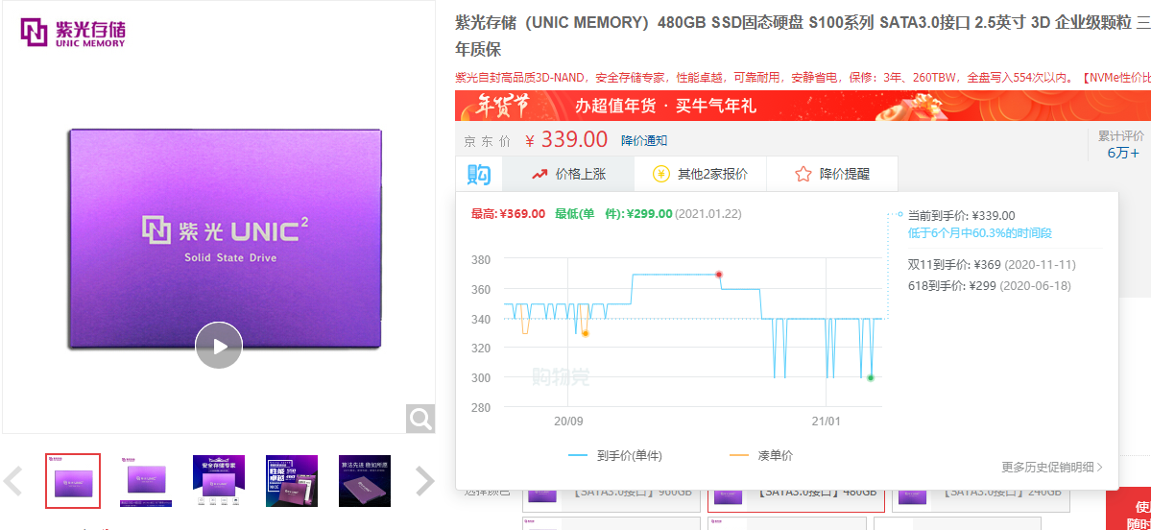Toggle the 到手价(单件) legend series

pos(615,456)
